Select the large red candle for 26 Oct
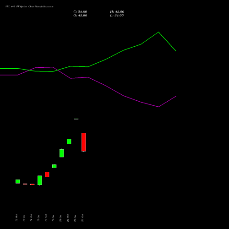 [x=84, y=142]
